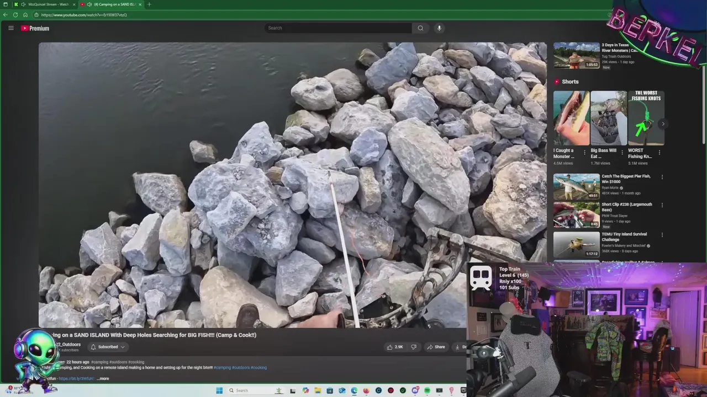Open the Windows Start menu
Image resolution: width=707 pixels, height=397 pixels.
pyautogui.click(x=219, y=390)
